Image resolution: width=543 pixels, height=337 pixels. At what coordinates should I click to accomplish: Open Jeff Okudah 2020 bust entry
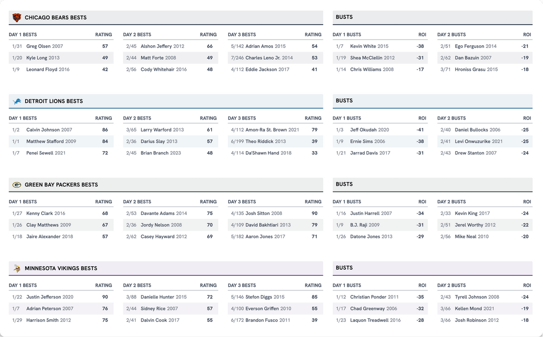click(370, 130)
